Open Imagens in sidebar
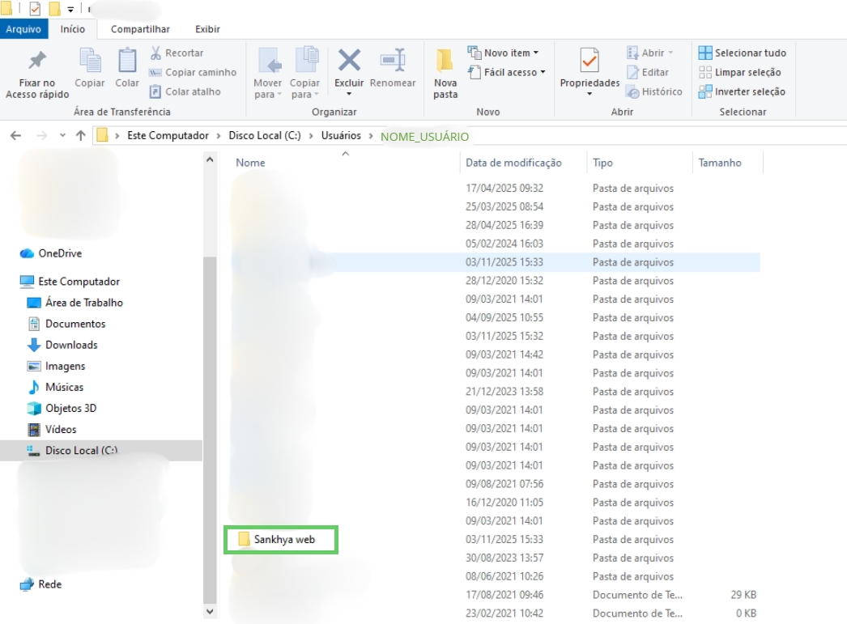 click(56, 366)
